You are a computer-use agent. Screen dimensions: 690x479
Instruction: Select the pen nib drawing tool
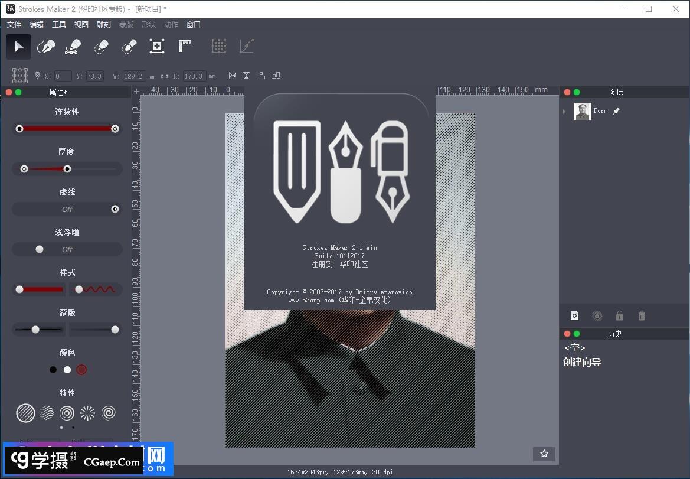click(x=46, y=47)
